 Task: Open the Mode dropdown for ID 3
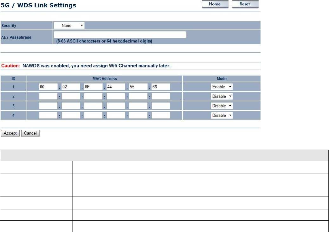[221, 106]
